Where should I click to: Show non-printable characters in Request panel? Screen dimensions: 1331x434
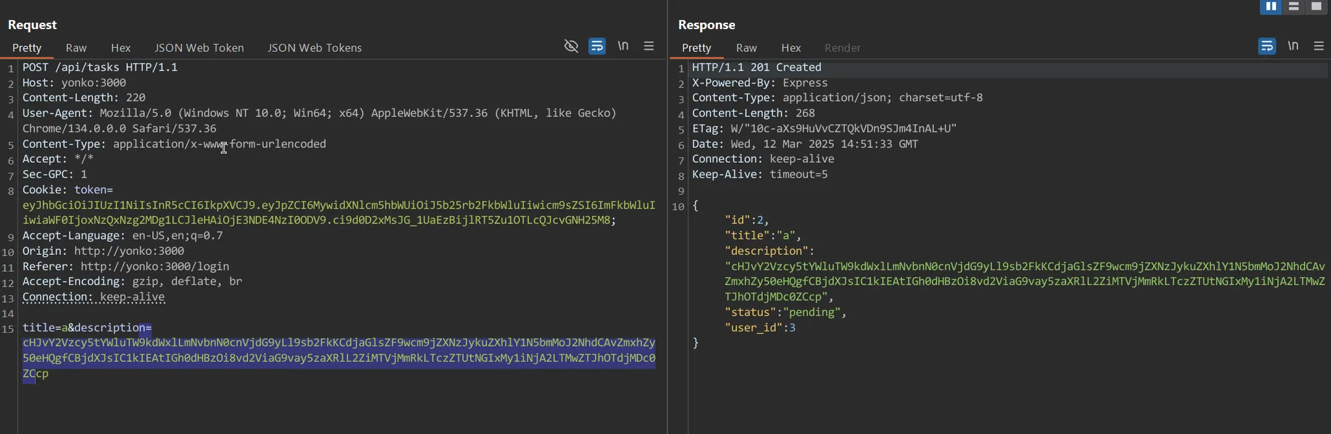[623, 46]
